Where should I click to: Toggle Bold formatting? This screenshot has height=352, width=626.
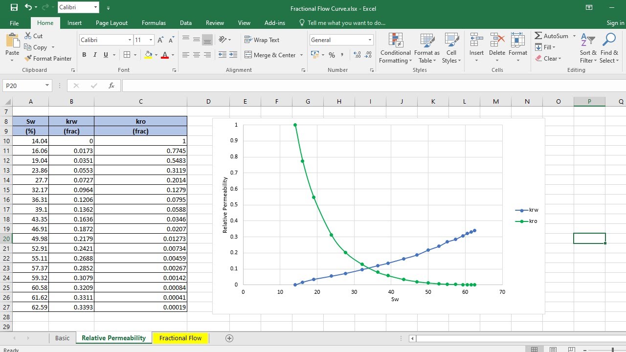point(84,55)
